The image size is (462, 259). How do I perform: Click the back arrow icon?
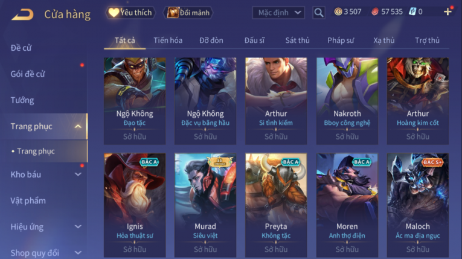(22, 14)
